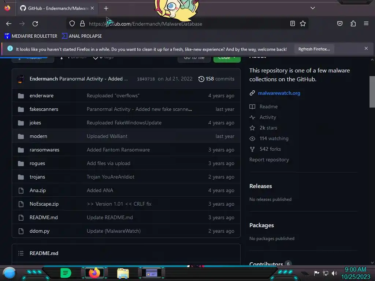Viewport: 375px width, 281px height.
Task: Click the padlock site security icon
Action: click(82, 23)
